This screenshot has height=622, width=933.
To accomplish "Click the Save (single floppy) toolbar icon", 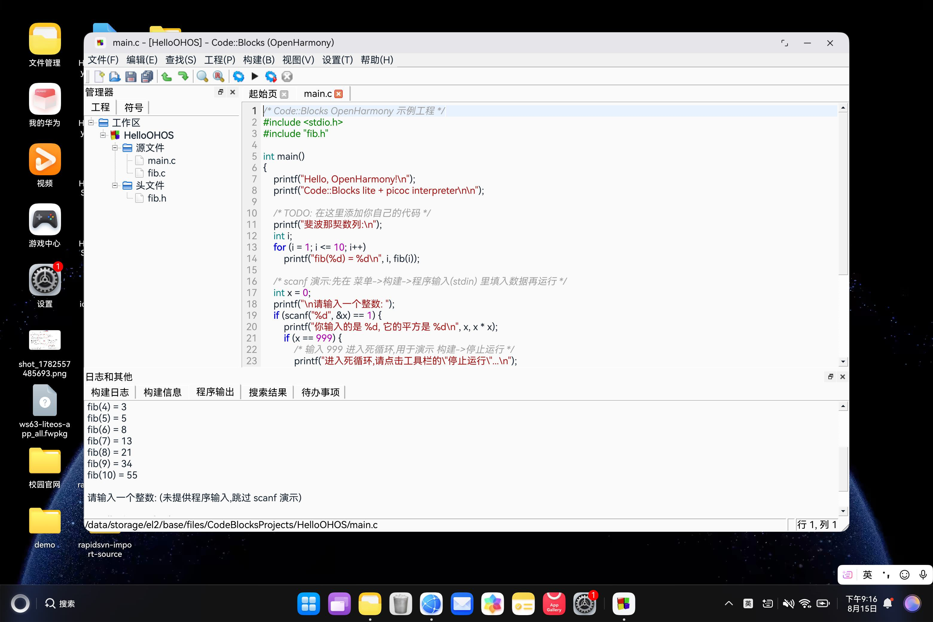I will click(131, 76).
